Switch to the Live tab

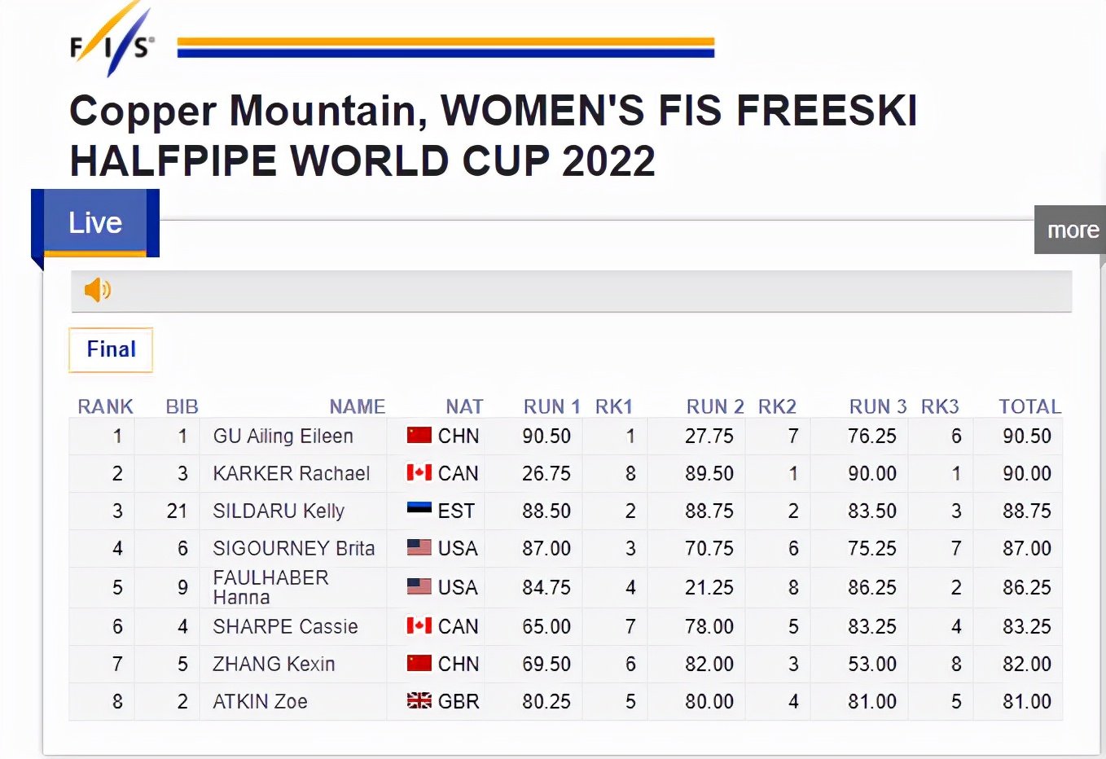coord(95,223)
